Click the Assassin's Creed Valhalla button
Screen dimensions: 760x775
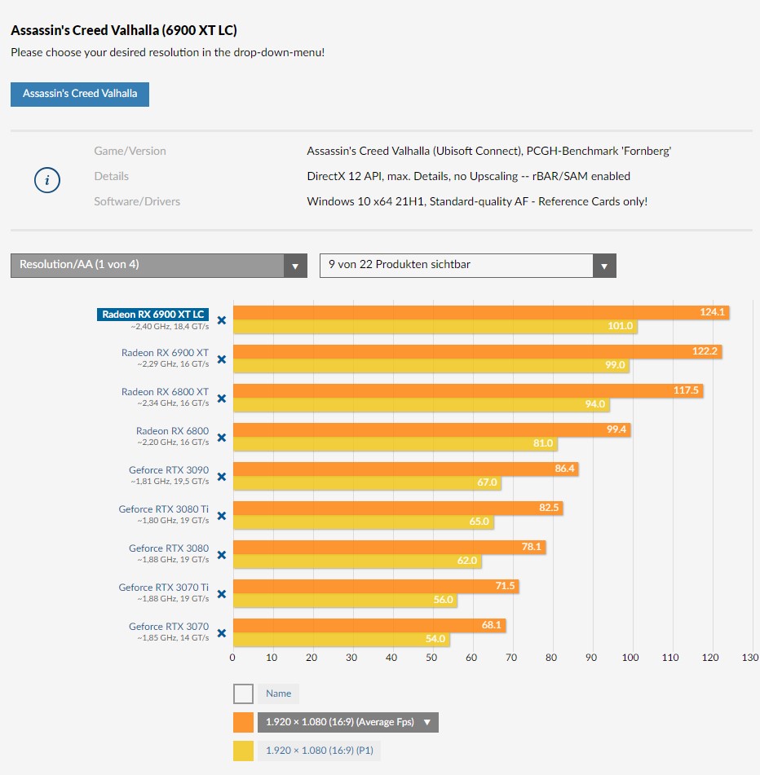click(80, 94)
